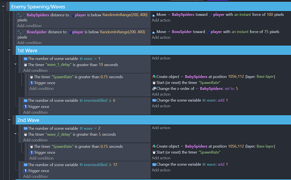The width and height of the screenshot is (291, 180).
Task: Add condition under wave_2_delay timer
Action: (x=35, y=140)
